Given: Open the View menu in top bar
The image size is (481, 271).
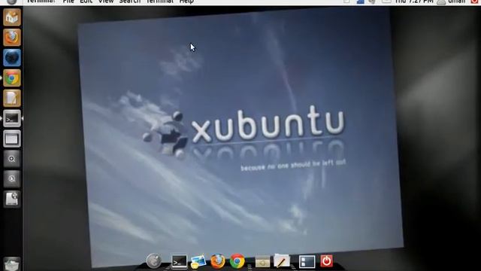Looking at the screenshot, I should tap(106, 2).
